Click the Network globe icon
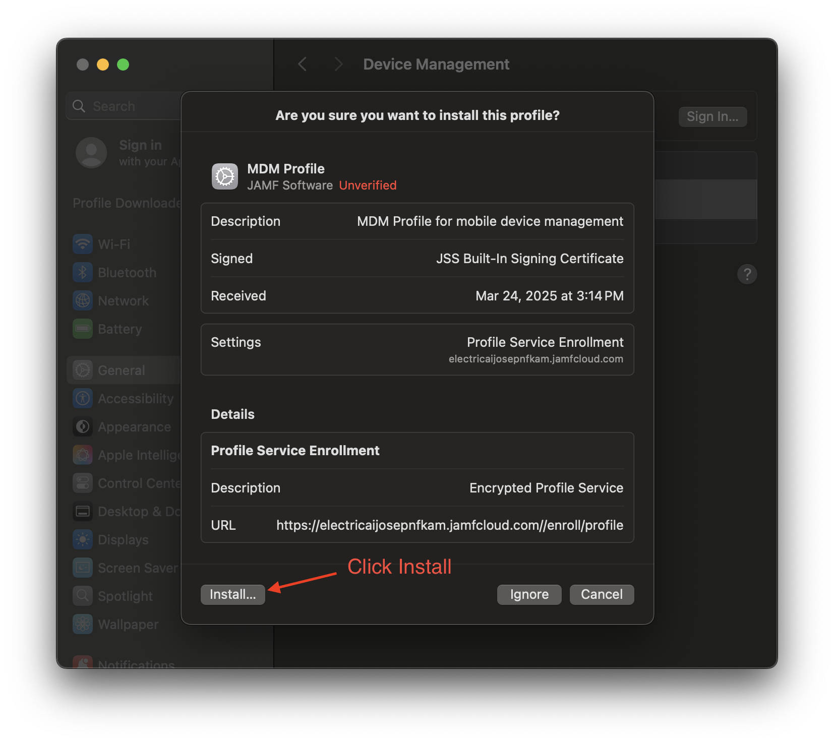The width and height of the screenshot is (834, 743). [x=83, y=301]
